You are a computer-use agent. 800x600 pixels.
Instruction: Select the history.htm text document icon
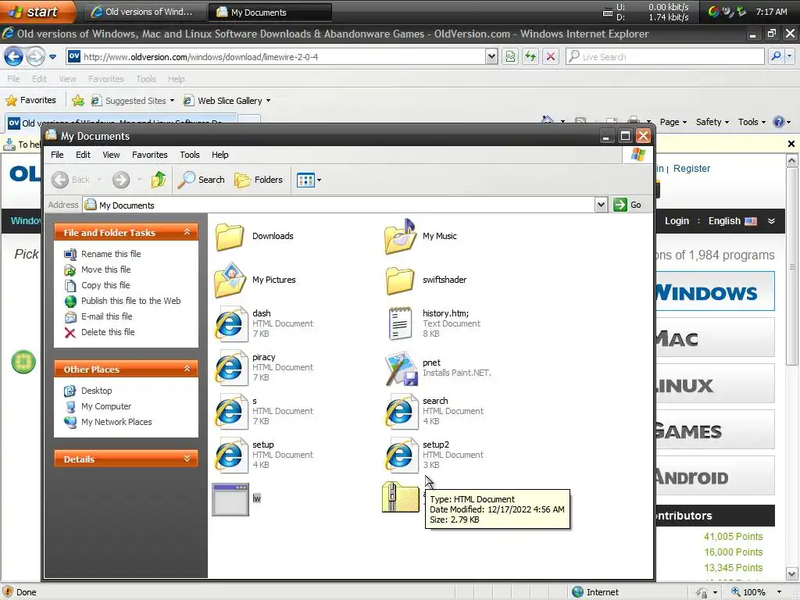point(400,323)
